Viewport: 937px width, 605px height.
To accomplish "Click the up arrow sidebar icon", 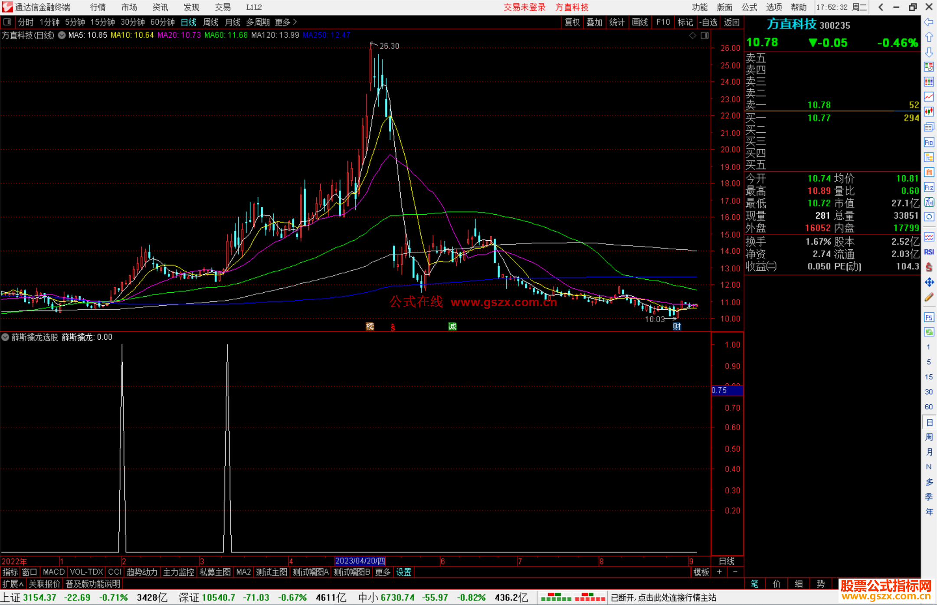I will point(929,37).
